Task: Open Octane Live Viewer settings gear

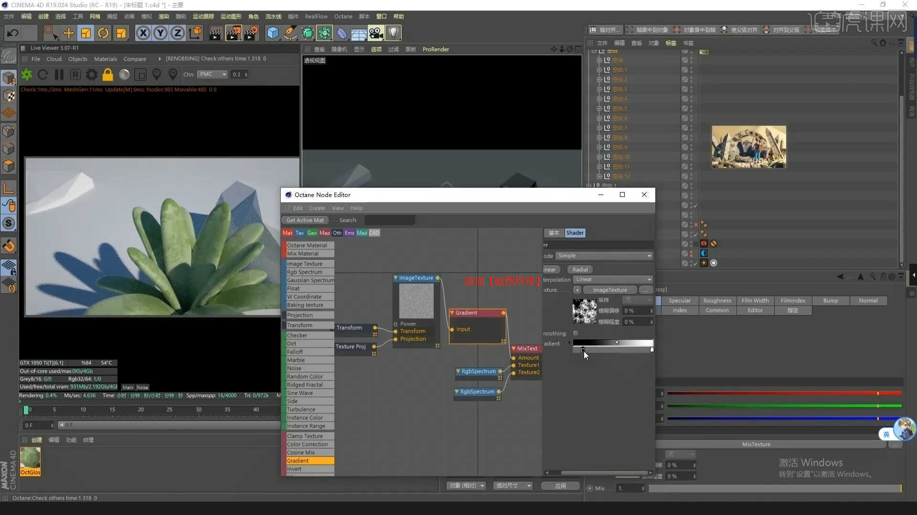Action: click(x=91, y=74)
